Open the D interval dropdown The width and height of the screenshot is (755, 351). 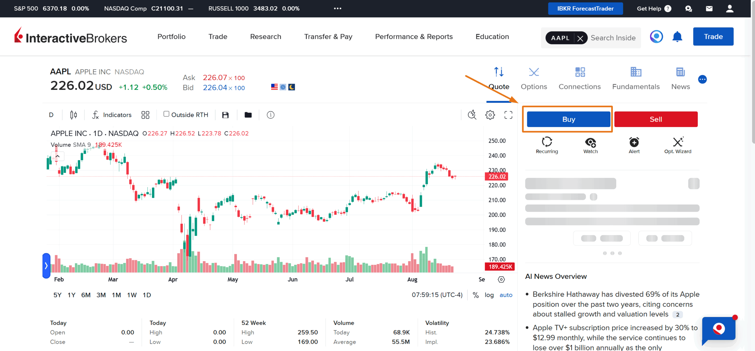coord(51,115)
